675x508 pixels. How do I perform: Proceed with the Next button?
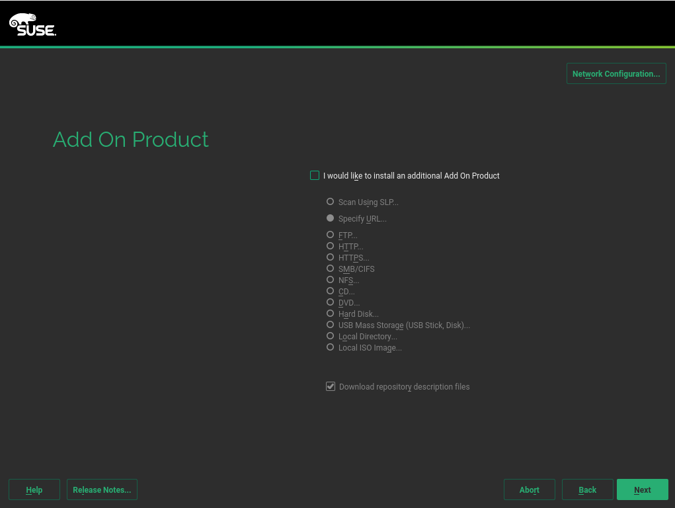pos(642,489)
